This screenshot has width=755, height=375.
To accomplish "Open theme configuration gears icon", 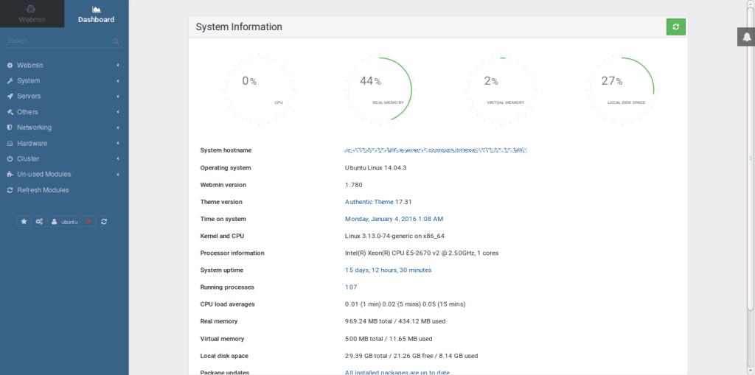I will (39, 222).
